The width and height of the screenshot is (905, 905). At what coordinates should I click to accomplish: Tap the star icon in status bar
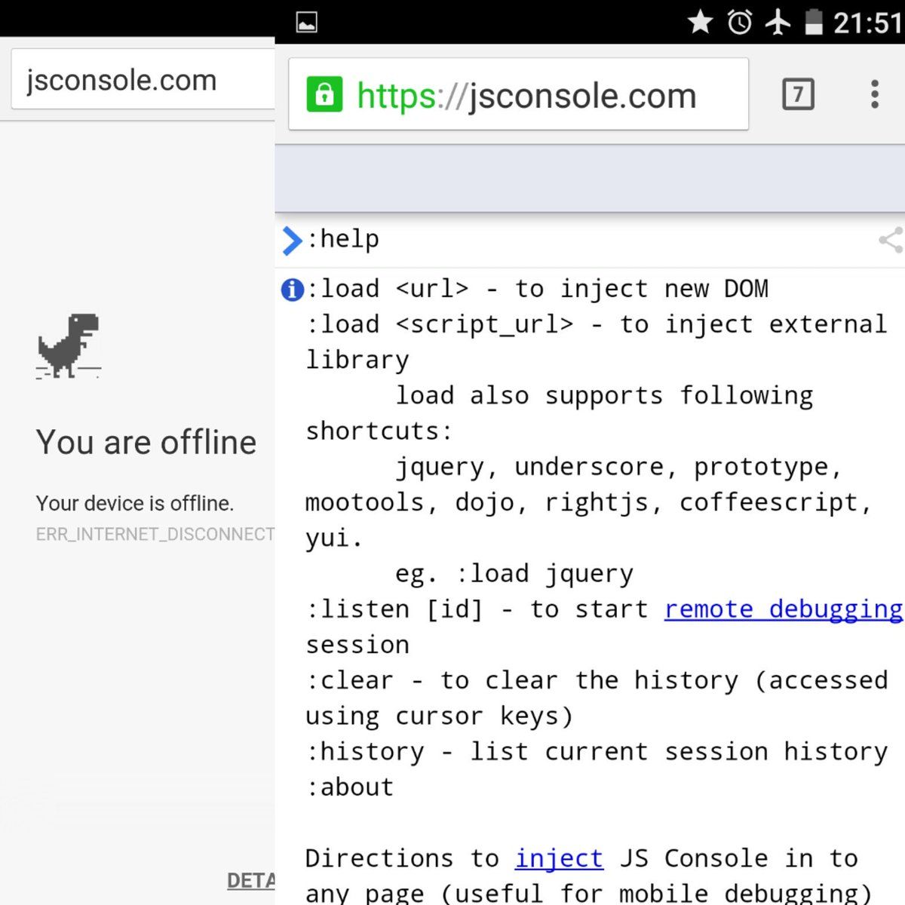(701, 22)
